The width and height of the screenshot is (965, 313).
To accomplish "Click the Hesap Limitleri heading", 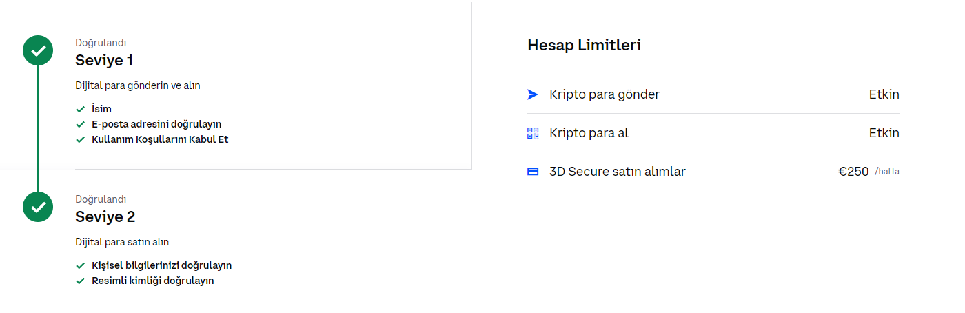I will pyautogui.click(x=584, y=46).
